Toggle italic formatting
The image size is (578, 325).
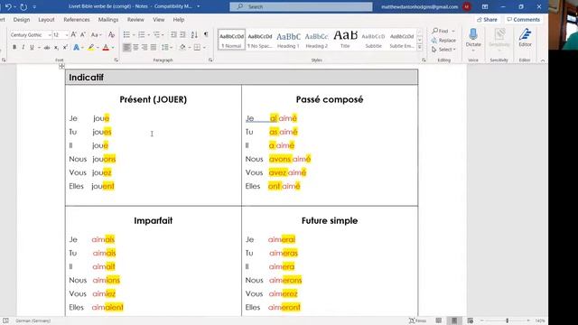[x=23, y=47]
